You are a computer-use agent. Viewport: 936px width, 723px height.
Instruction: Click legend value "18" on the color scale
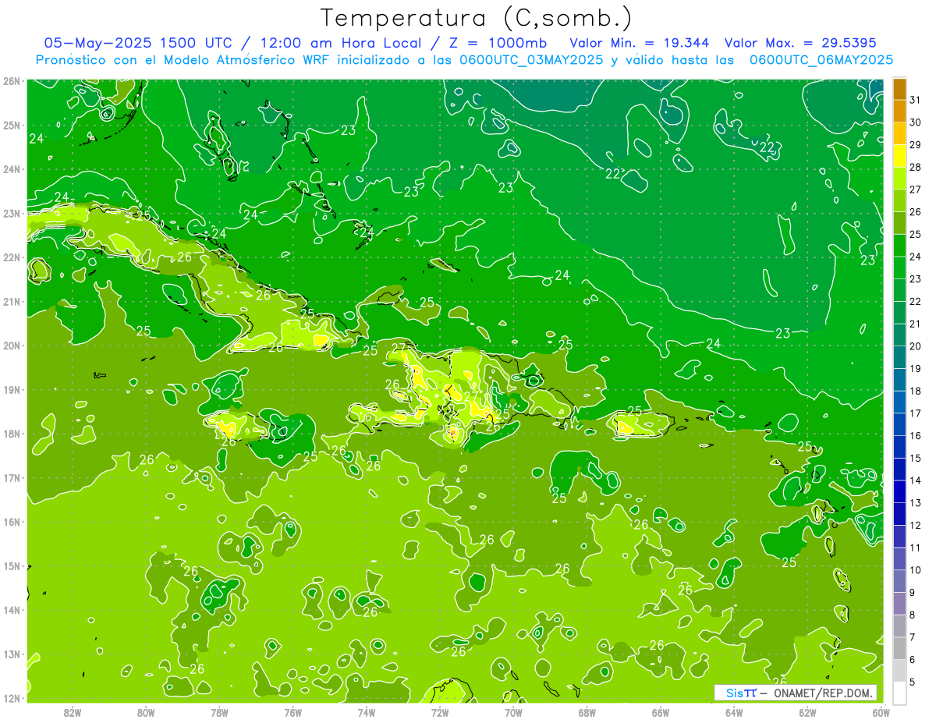click(916, 391)
